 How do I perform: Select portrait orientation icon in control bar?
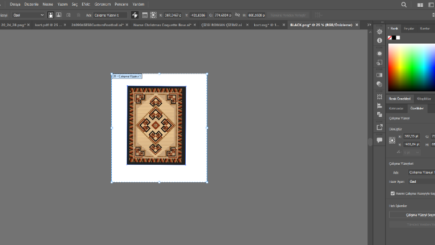click(x=50, y=16)
